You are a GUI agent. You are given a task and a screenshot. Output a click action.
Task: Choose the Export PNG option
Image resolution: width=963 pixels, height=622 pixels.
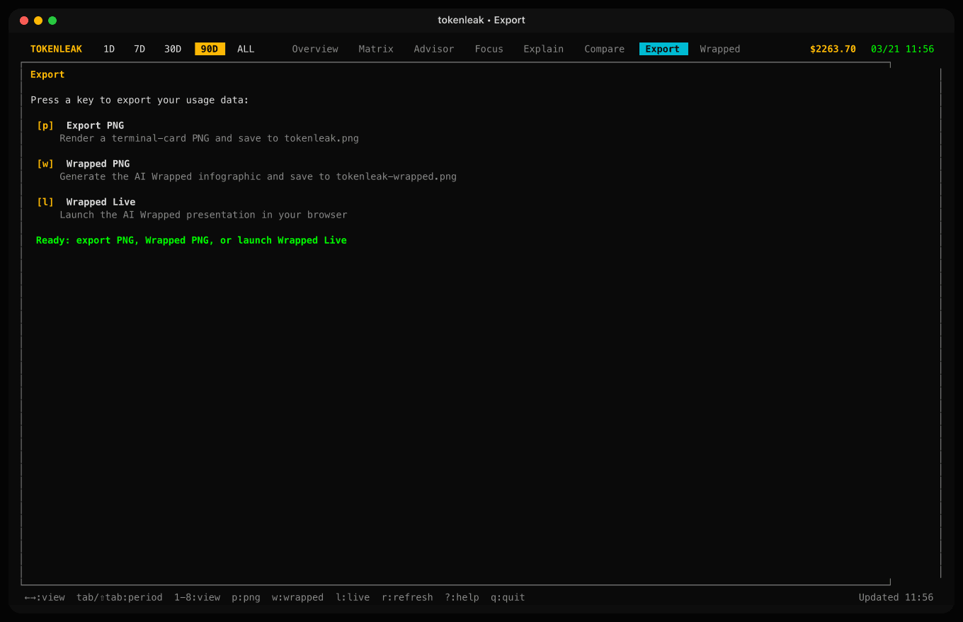[x=95, y=125]
